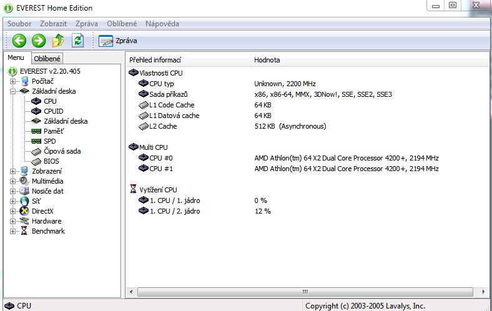Open the Zpráva report toolbar button
492x311 pixels.
pyautogui.click(x=117, y=41)
